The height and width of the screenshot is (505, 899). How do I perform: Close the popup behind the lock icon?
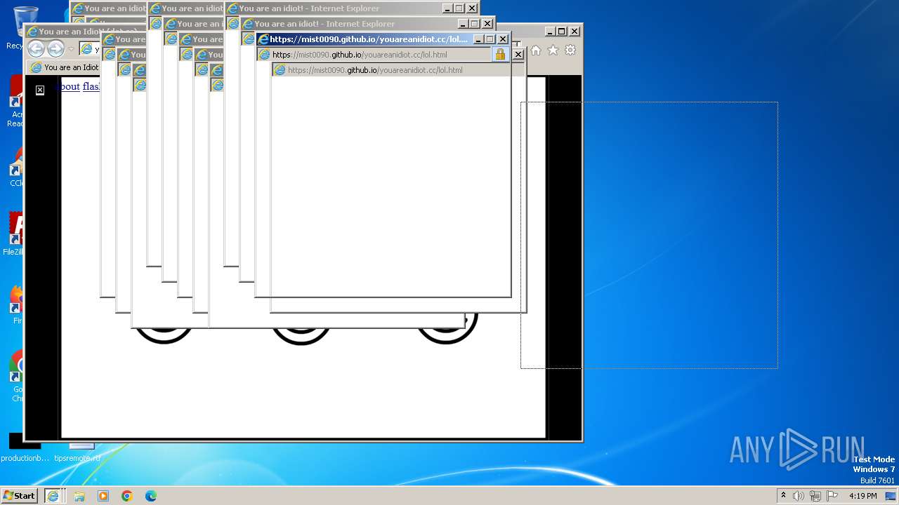pyautogui.click(x=518, y=55)
